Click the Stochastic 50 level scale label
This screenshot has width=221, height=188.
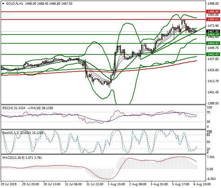coord(208,142)
